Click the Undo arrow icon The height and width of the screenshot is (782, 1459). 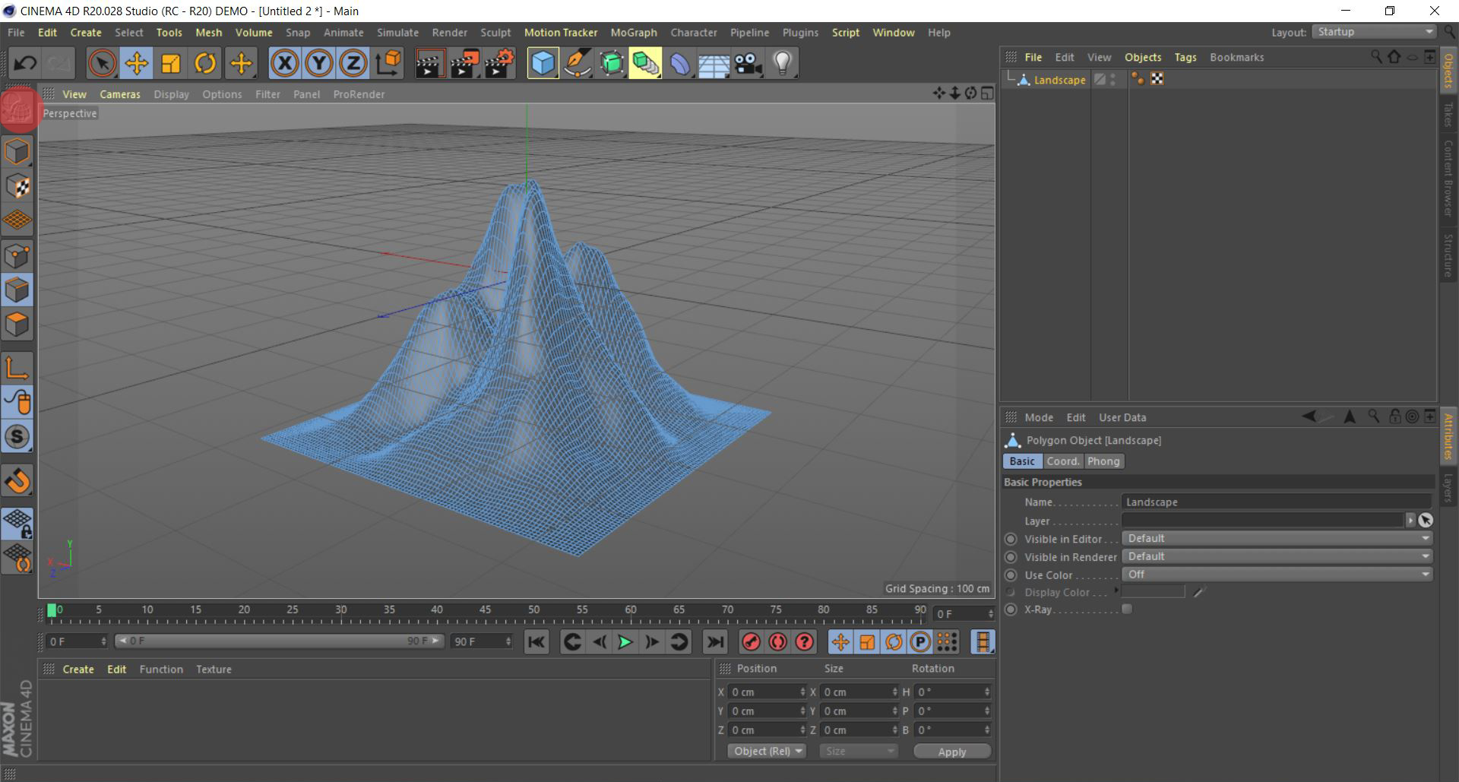tap(24, 63)
